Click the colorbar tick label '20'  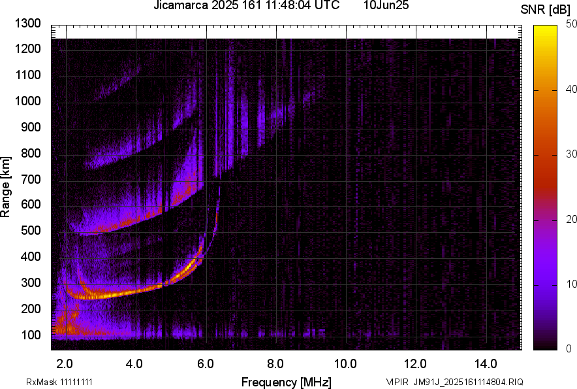(571, 219)
